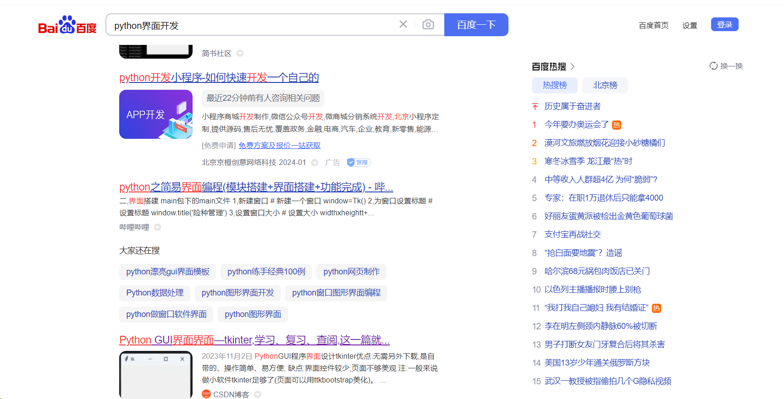Search Python数据处理 suggestion
Screen dimensions: 784x399
pos(155,293)
